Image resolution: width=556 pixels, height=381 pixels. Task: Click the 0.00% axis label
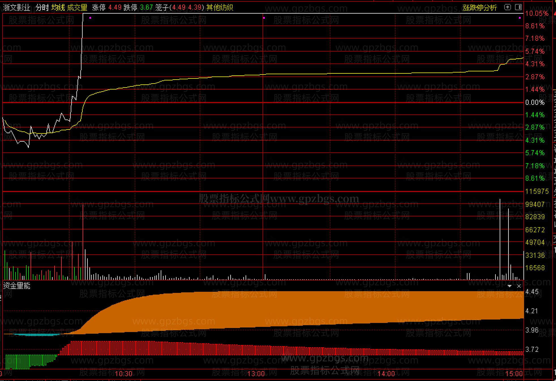point(535,102)
